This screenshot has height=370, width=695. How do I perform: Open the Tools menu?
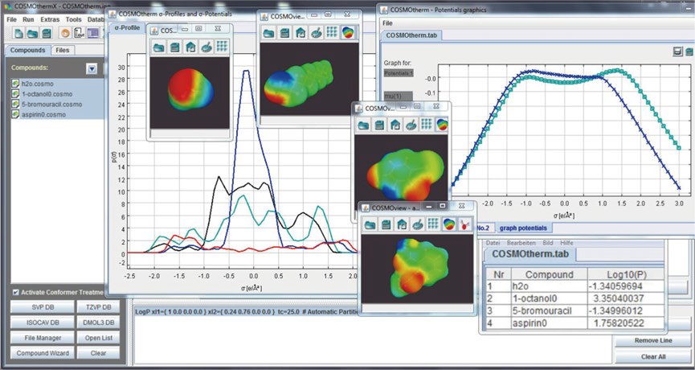coord(74,19)
